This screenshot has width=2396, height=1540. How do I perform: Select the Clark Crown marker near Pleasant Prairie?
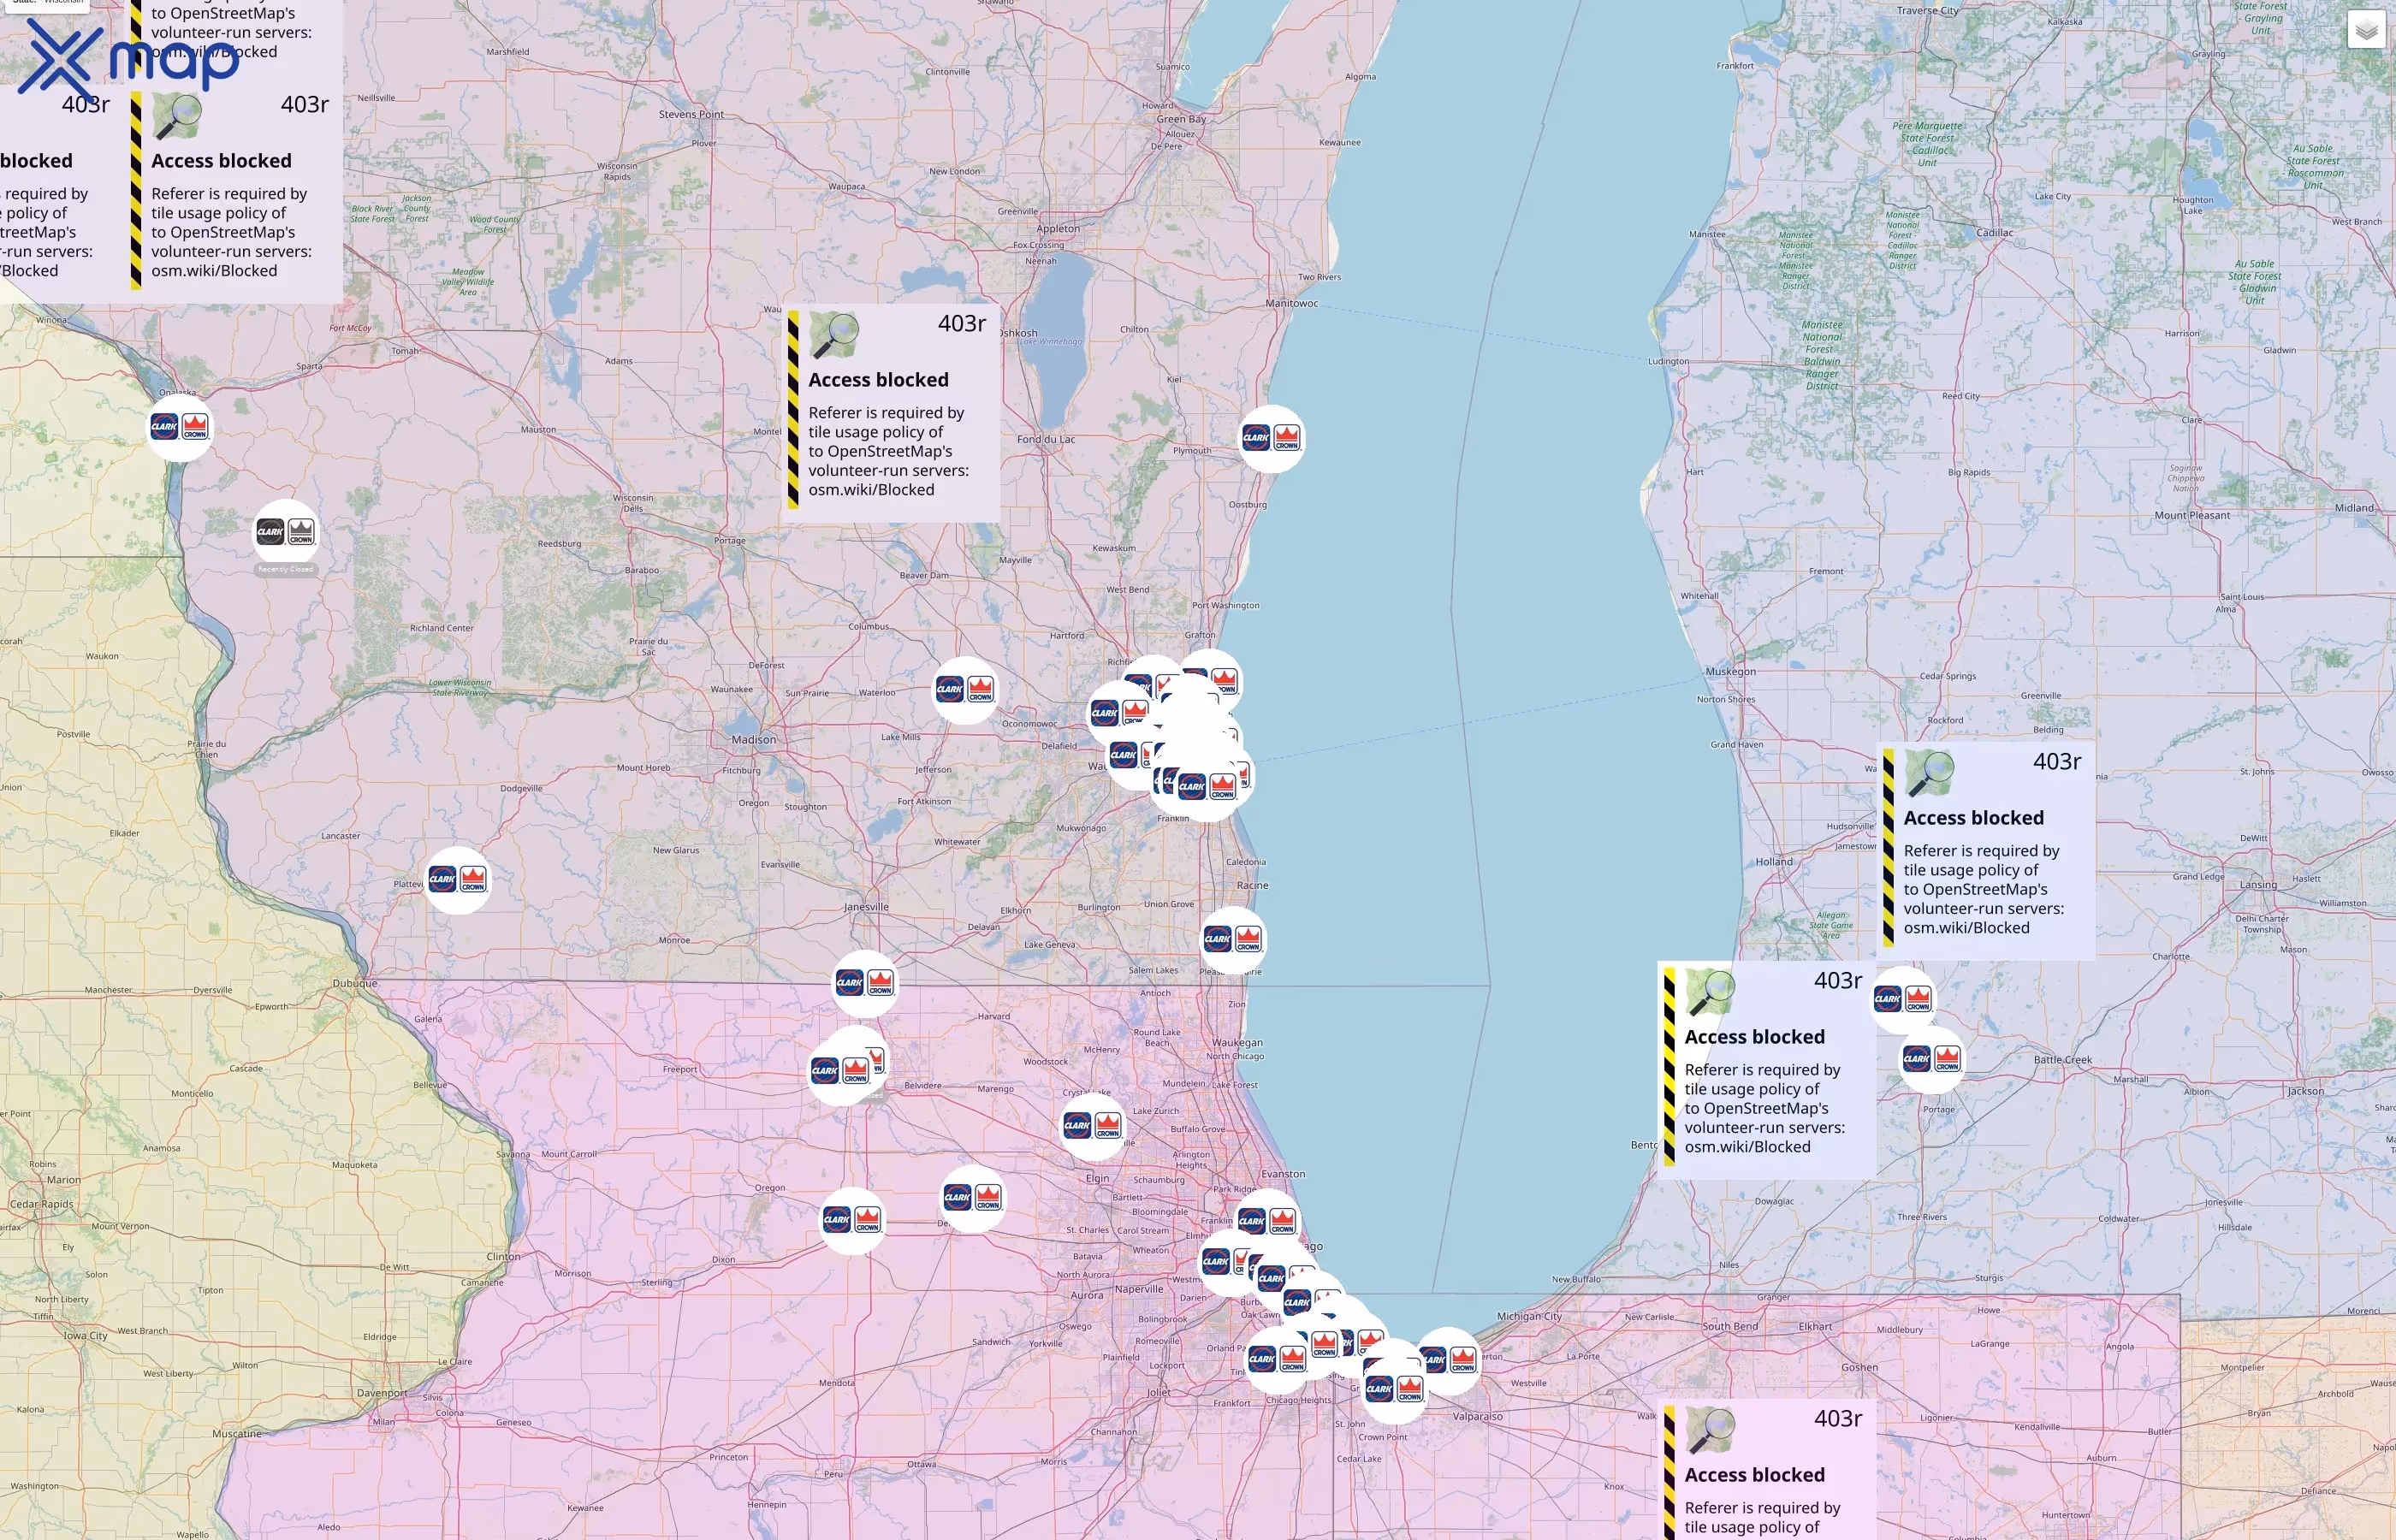click(1233, 939)
